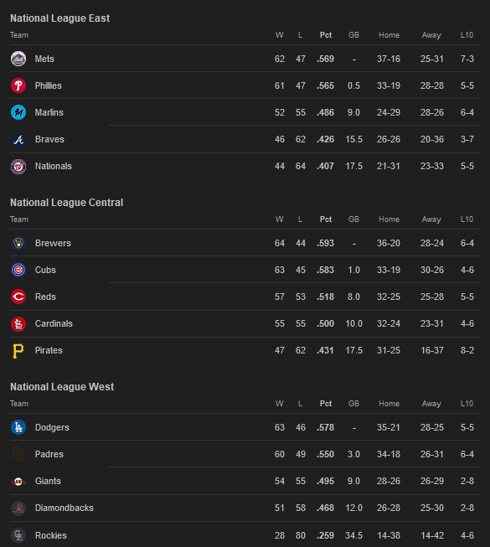The height and width of the screenshot is (547, 490).
Task: Open the Dodgers LA logo
Action: point(18,427)
